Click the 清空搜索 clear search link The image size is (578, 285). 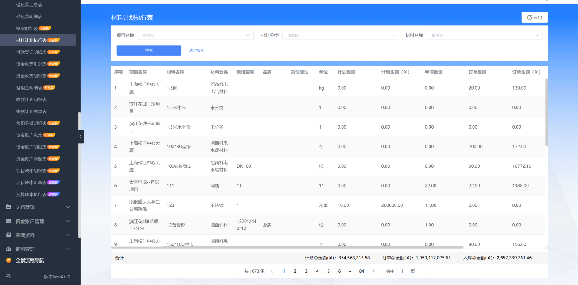tap(196, 50)
